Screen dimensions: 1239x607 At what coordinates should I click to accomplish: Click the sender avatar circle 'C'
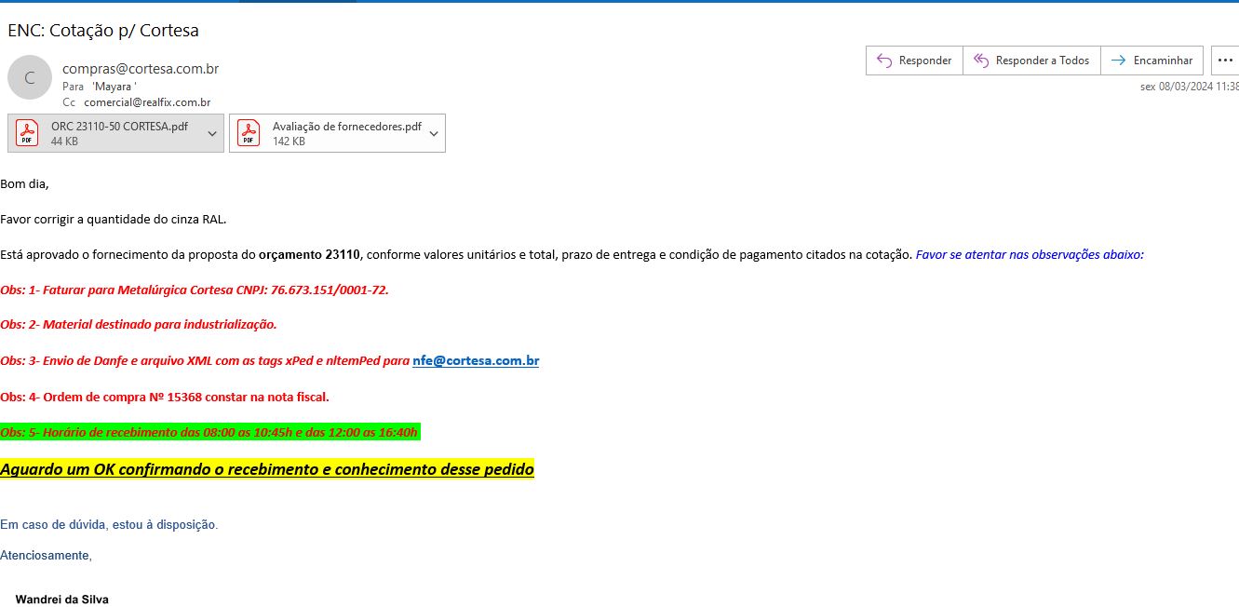(30, 78)
